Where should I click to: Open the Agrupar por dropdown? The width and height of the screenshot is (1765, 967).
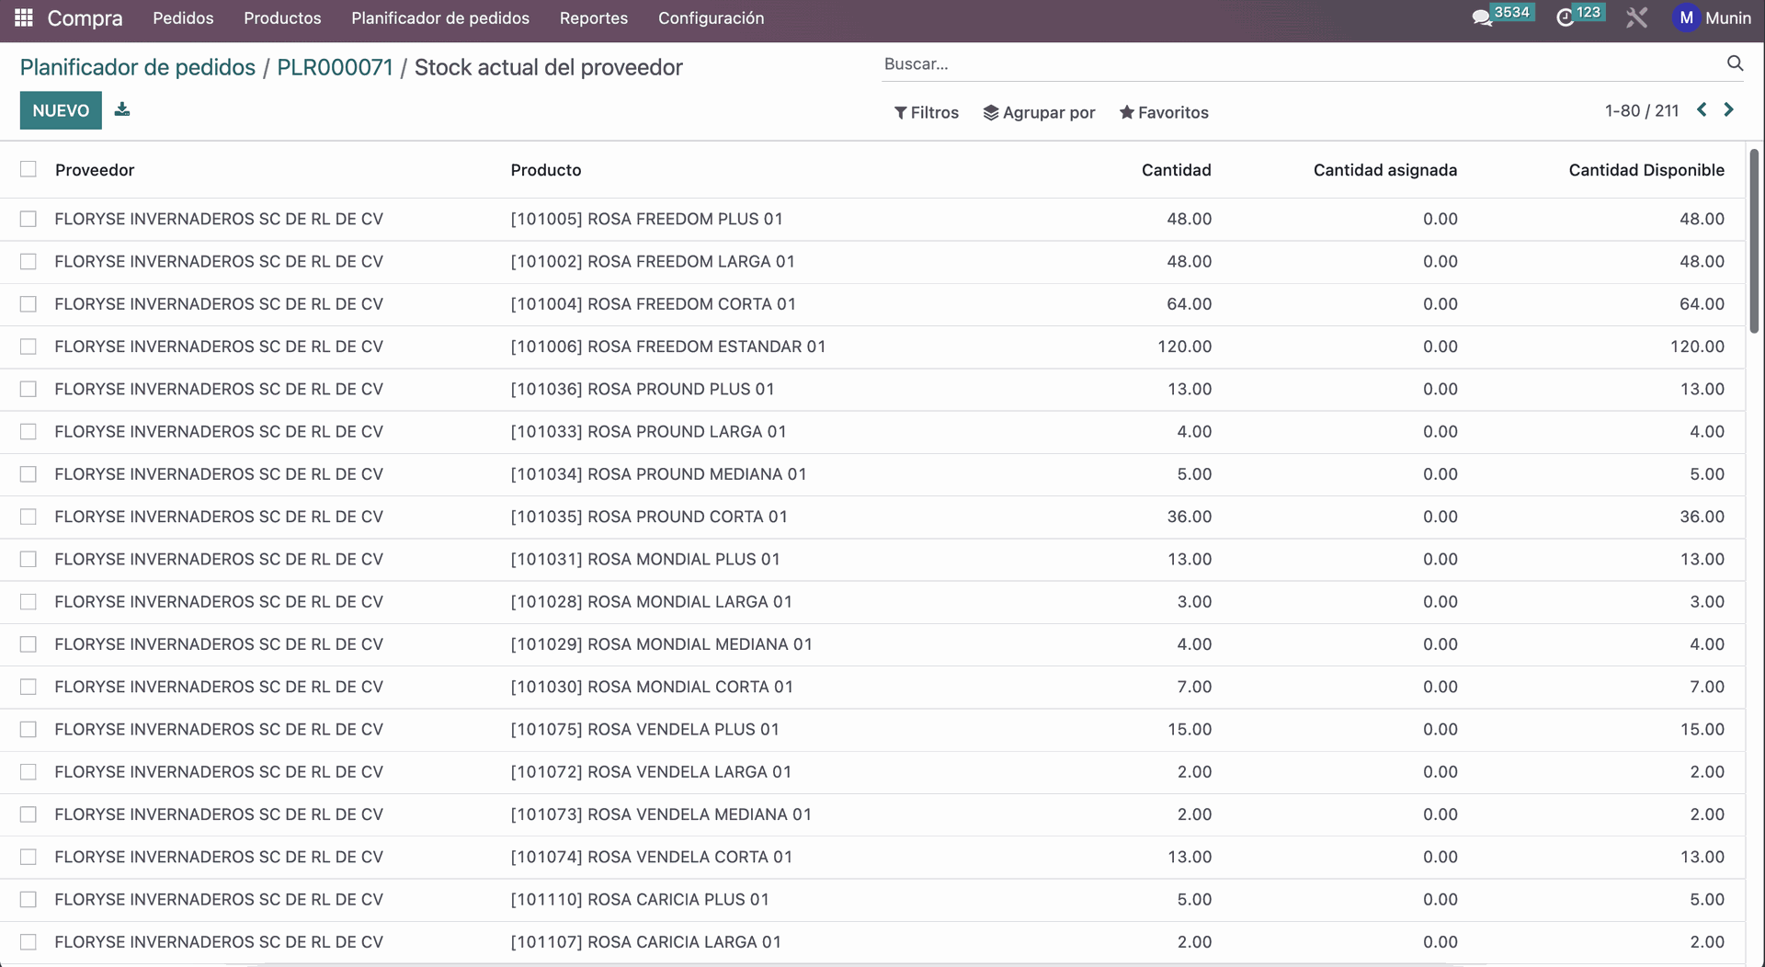point(1040,112)
